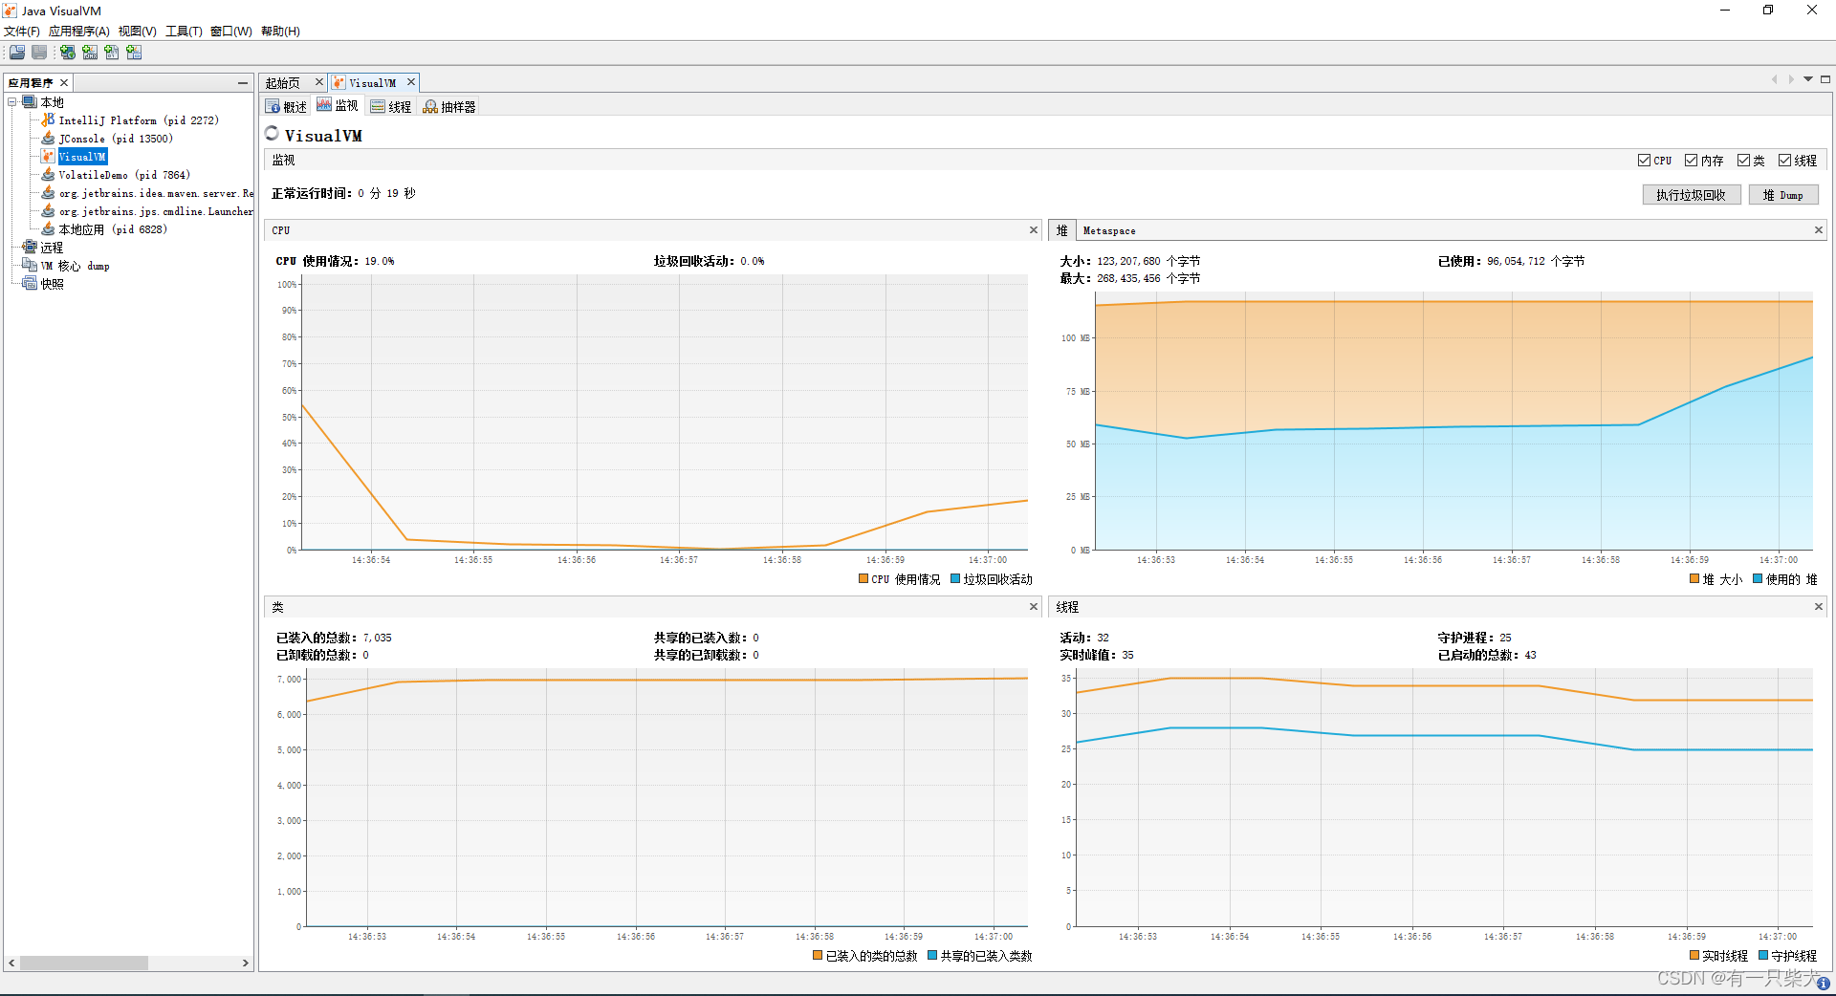Collapse the 本地 tree node
This screenshot has width=1836, height=996.
tap(12, 102)
